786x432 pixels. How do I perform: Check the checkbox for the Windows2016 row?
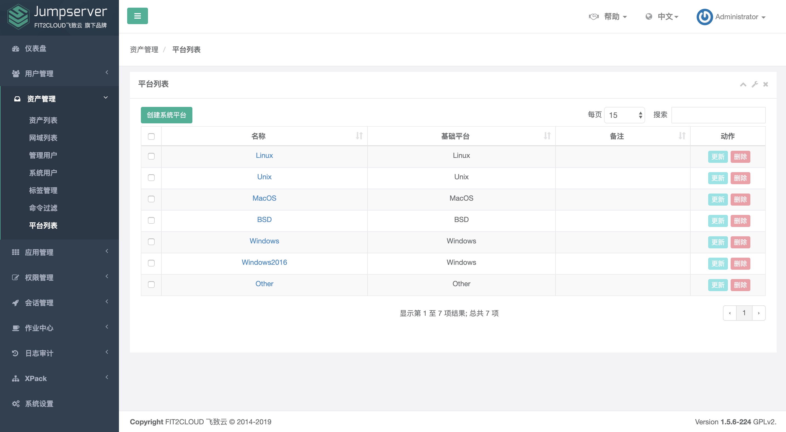pos(151,263)
